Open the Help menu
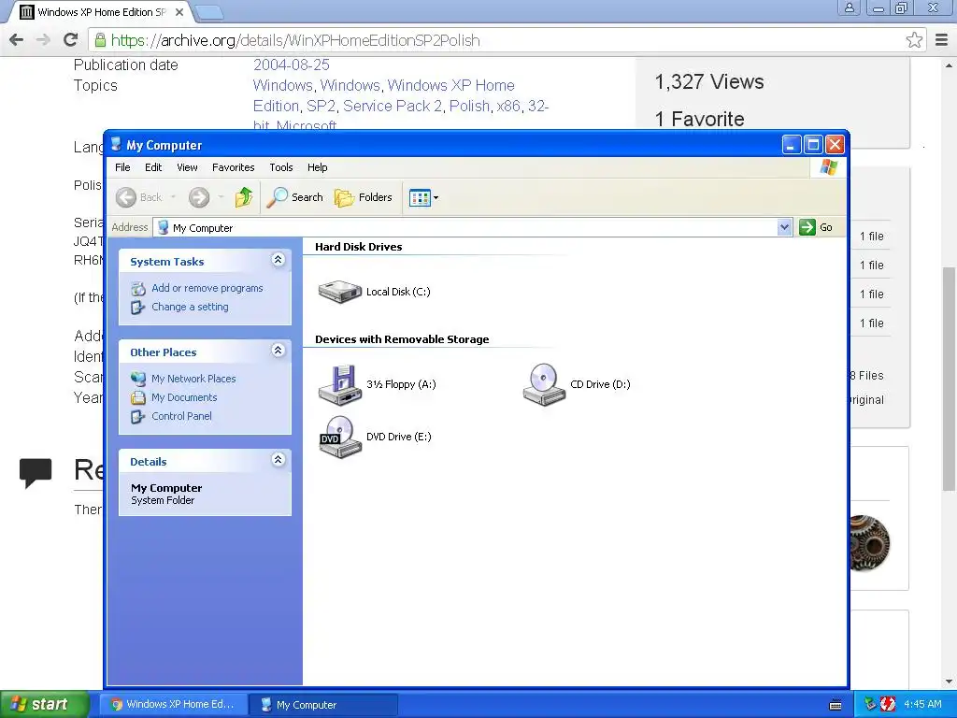The height and width of the screenshot is (718, 957). coord(318,167)
